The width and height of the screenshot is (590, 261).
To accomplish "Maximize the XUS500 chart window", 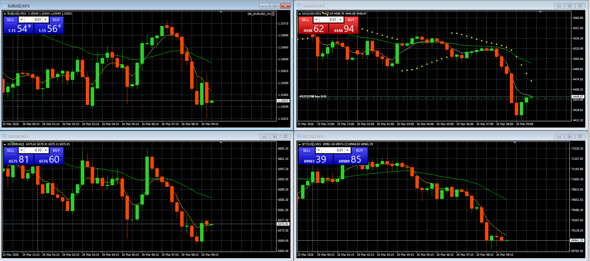I will click(x=275, y=137).
